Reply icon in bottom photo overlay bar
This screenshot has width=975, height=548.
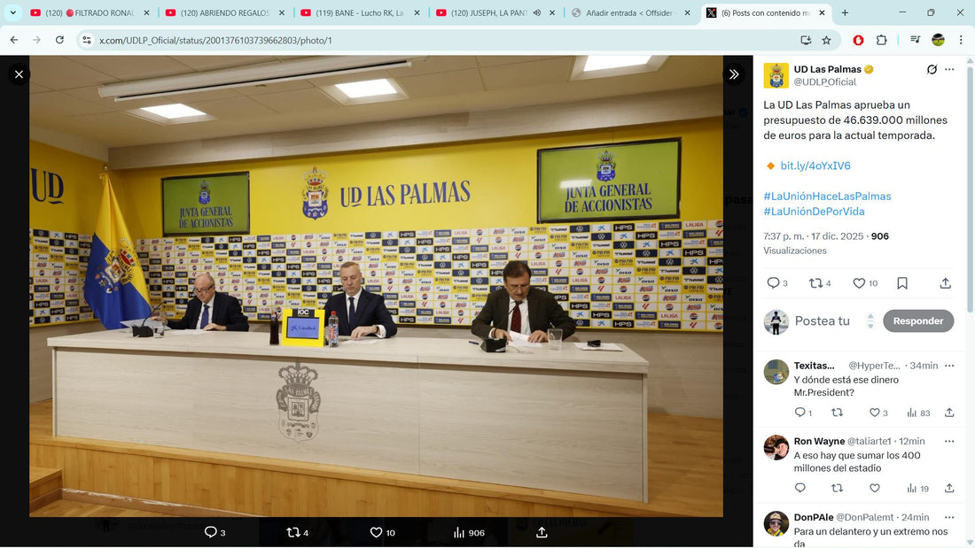(x=211, y=532)
